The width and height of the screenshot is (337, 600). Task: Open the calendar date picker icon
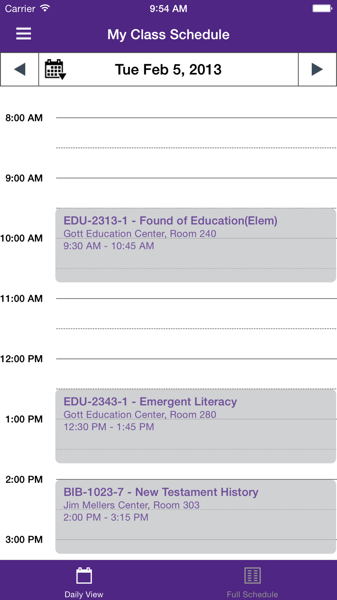pyautogui.click(x=55, y=70)
